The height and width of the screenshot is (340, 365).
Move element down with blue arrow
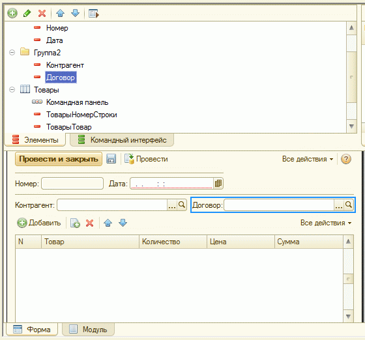tap(75, 13)
